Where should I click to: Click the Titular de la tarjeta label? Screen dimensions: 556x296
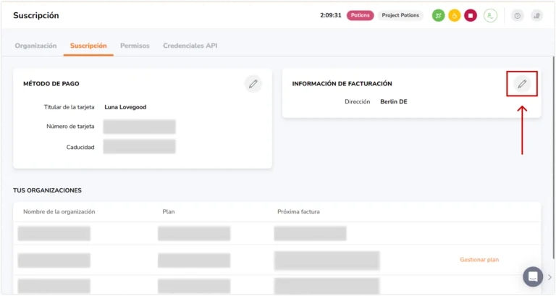69,107
